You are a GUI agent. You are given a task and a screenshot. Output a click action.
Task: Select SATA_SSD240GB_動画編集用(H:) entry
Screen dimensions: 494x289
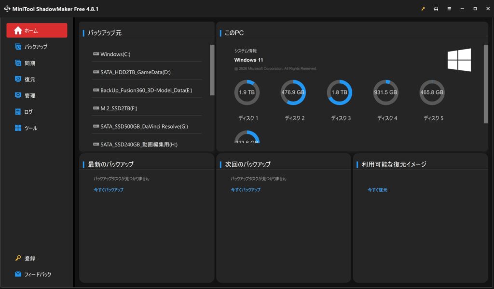click(147, 144)
